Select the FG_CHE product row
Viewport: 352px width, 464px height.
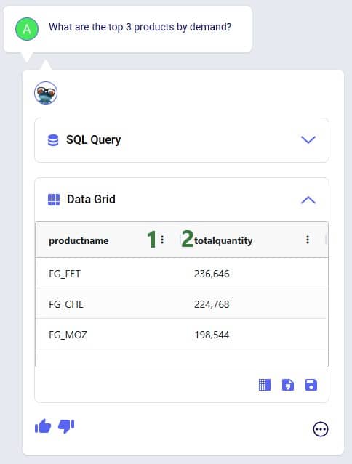click(181, 304)
